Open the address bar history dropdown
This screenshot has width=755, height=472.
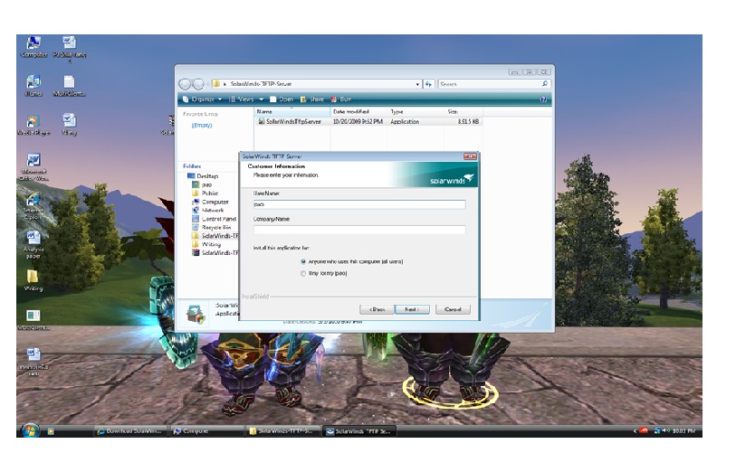point(417,84)
